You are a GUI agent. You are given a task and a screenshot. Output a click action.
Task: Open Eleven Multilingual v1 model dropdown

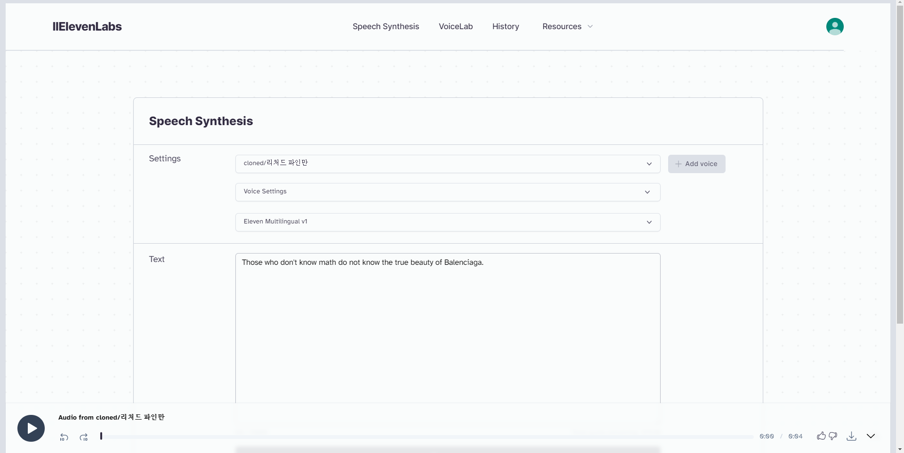(x=448, y=222)
